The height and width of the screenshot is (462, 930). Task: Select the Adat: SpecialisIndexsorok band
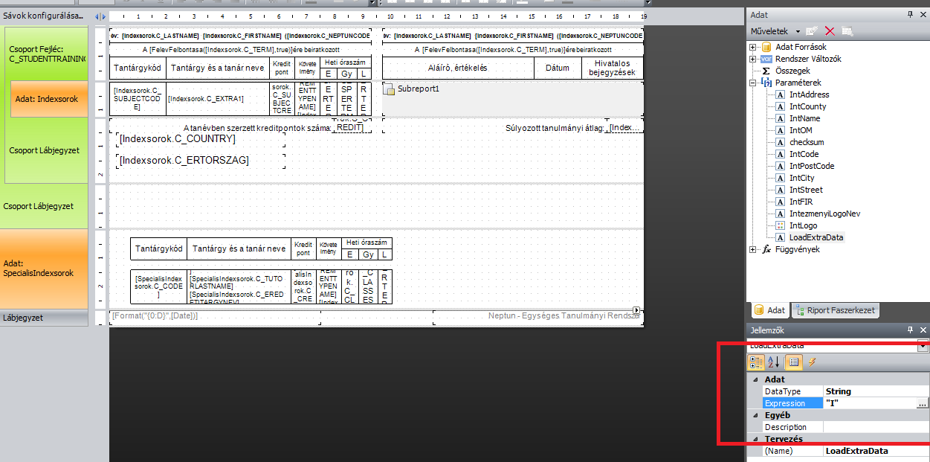[x=44, y=269]
